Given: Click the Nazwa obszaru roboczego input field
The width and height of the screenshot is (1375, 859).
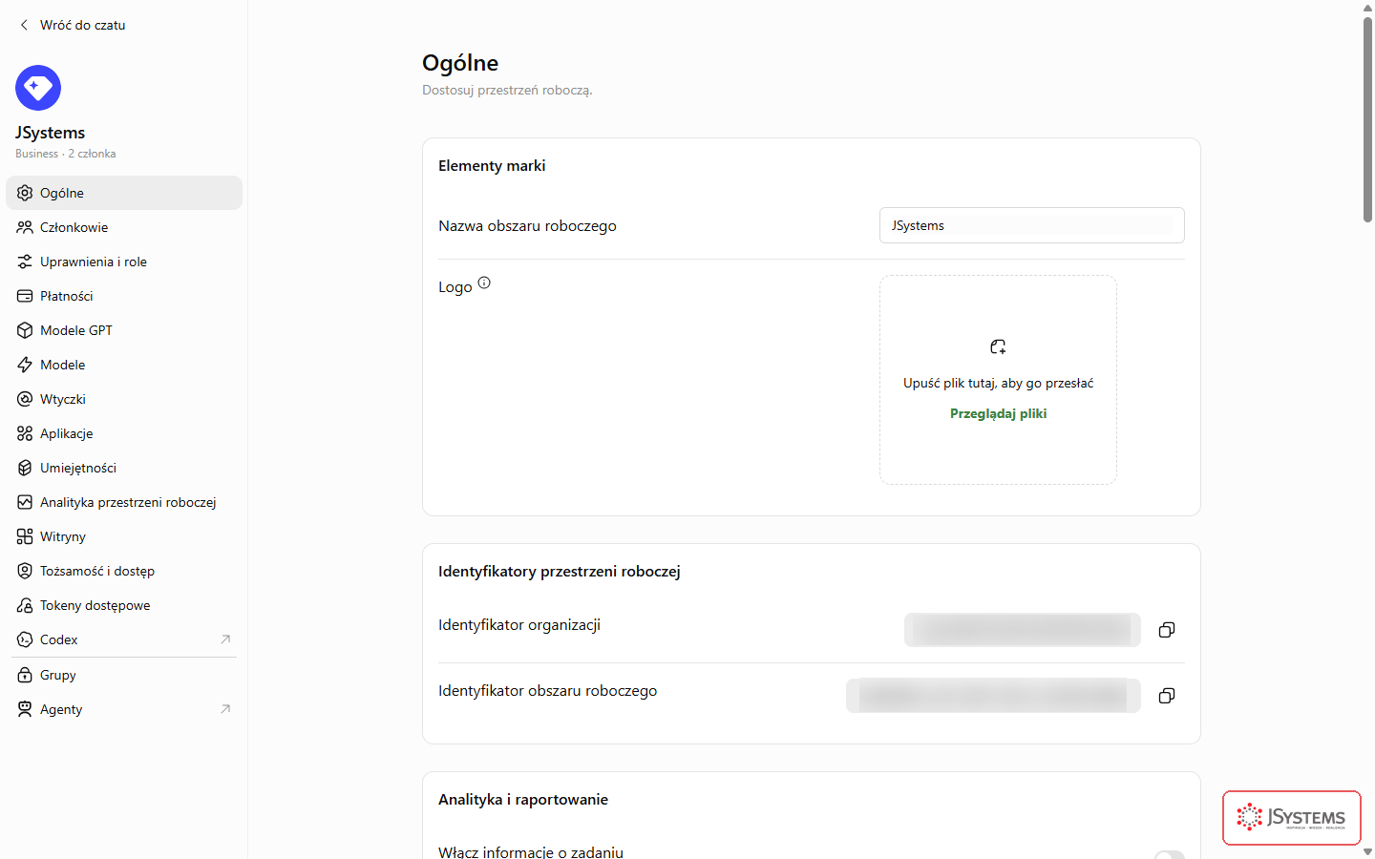Looking at the screenshot, I should click(1031, 225).
